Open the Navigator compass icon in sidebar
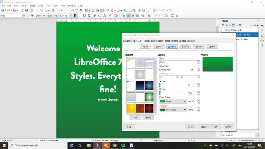Viewport: 265px width, 149px height. (262, 46)
